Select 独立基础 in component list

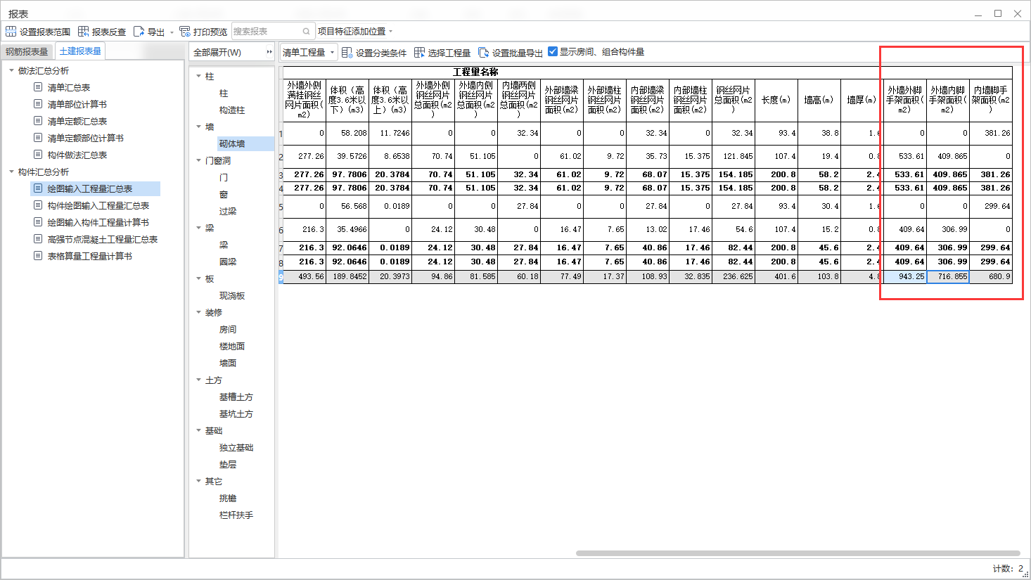tap(236, 447)
